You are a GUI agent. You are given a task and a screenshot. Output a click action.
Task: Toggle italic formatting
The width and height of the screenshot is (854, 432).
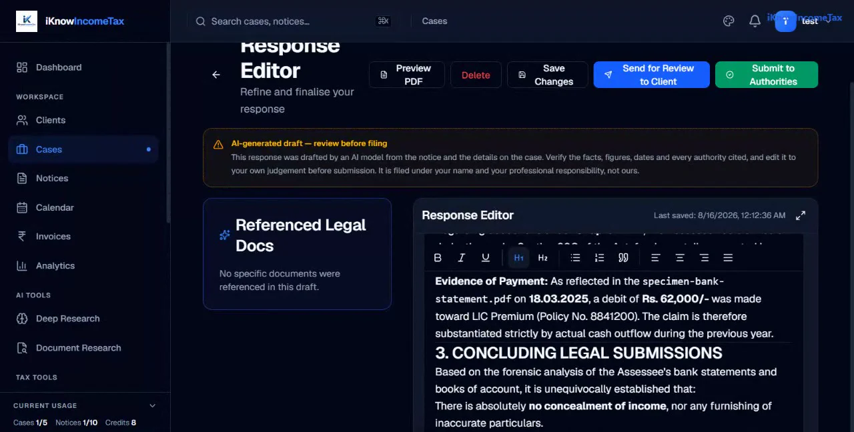(461, 257)
